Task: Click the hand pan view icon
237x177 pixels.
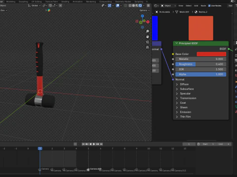Action: (148, 36)
